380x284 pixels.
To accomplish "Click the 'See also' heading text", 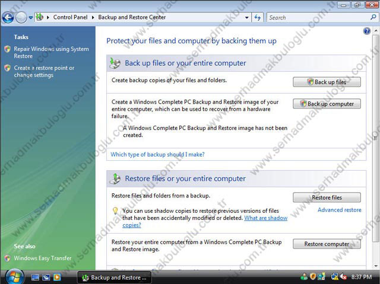I will (x=24, y=246).
